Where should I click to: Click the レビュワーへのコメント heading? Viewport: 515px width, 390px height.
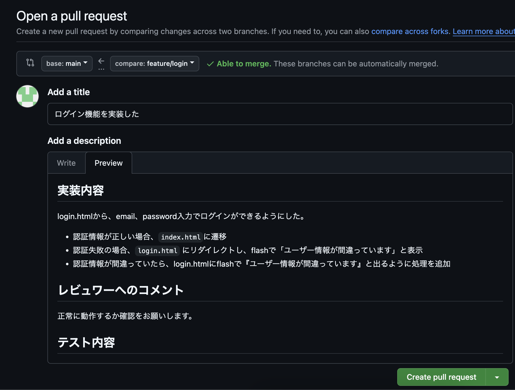[x=120, y=290]
